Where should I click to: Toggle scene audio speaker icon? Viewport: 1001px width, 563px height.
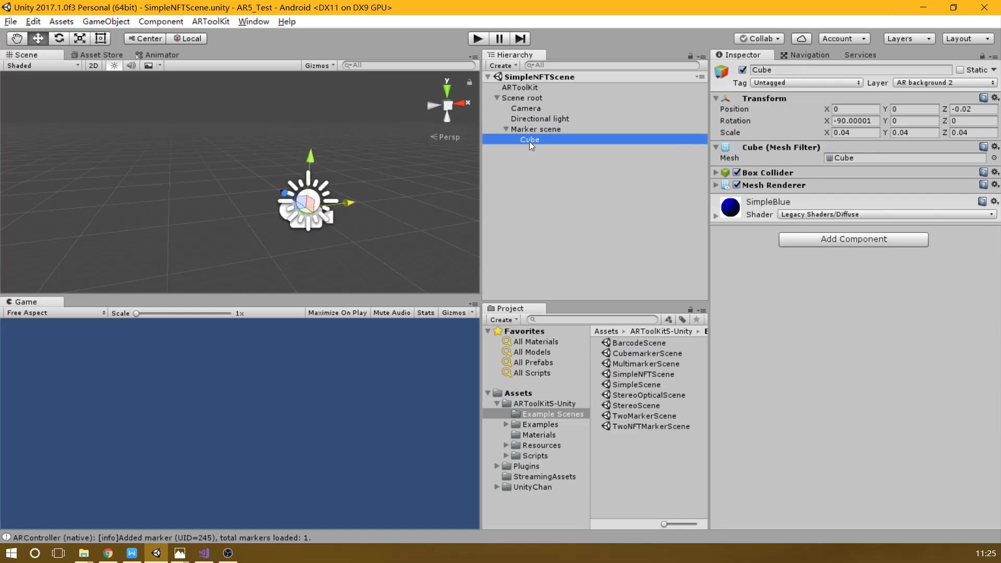131,66
